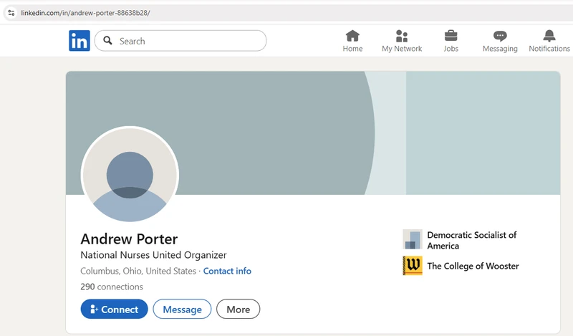
Task: Open the Jobs briefcase icon
Action: pyautogui.click(x=451, y=36)
